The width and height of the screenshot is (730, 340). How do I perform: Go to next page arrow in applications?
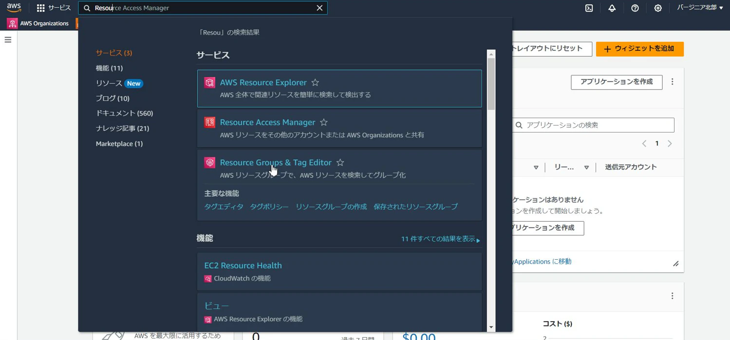(x=670, y=144)
